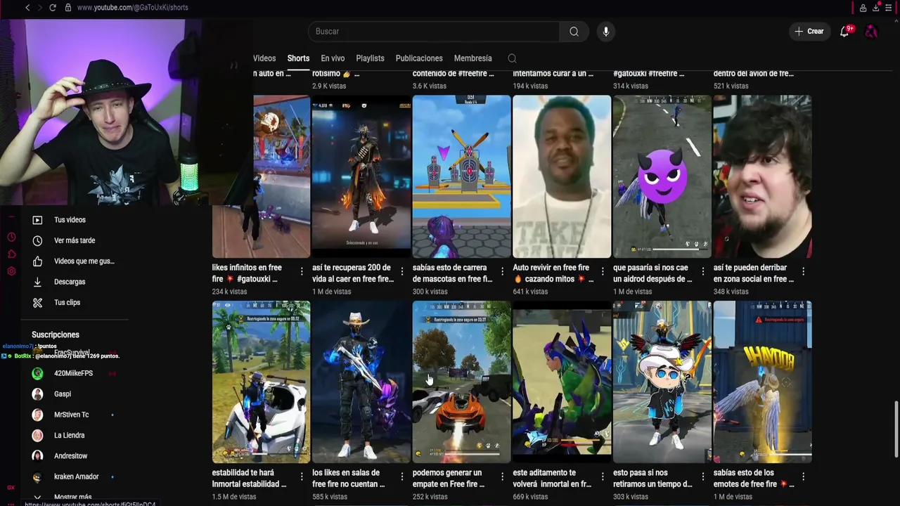Play 'este aditamento te volverá inmortal' thumbnail
This screenshot has height=506, width=900.
[562, 382]
